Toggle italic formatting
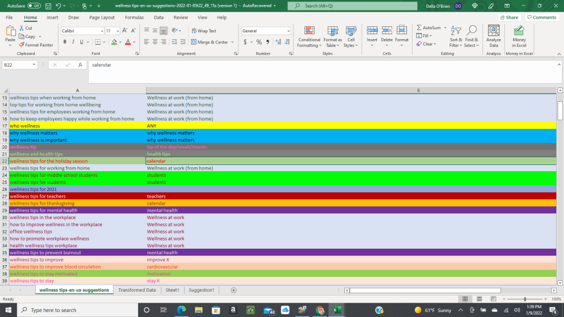The width and height of the screenshot is (564, 317). point(73,42)
